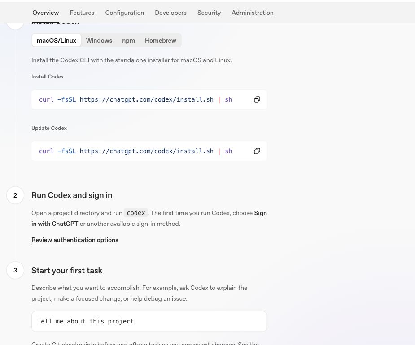Click the 'Start your first task' heading
Screen dimensions: 415x345
[67, 271]
